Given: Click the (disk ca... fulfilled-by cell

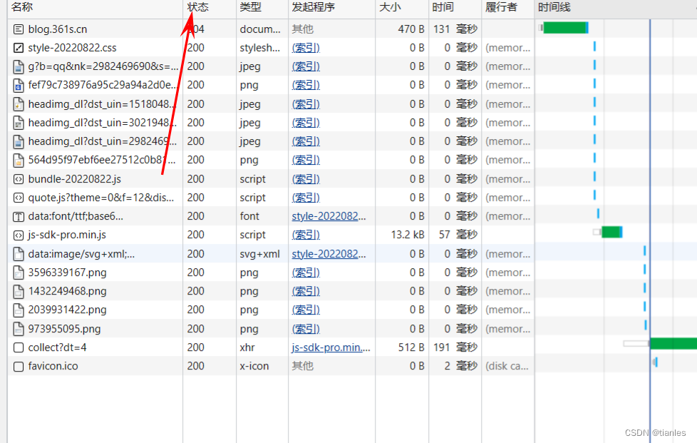Looking at the screenshot, I should click(x=507, y=367).
